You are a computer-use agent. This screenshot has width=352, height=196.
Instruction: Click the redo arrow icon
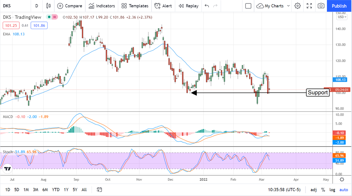216,6
